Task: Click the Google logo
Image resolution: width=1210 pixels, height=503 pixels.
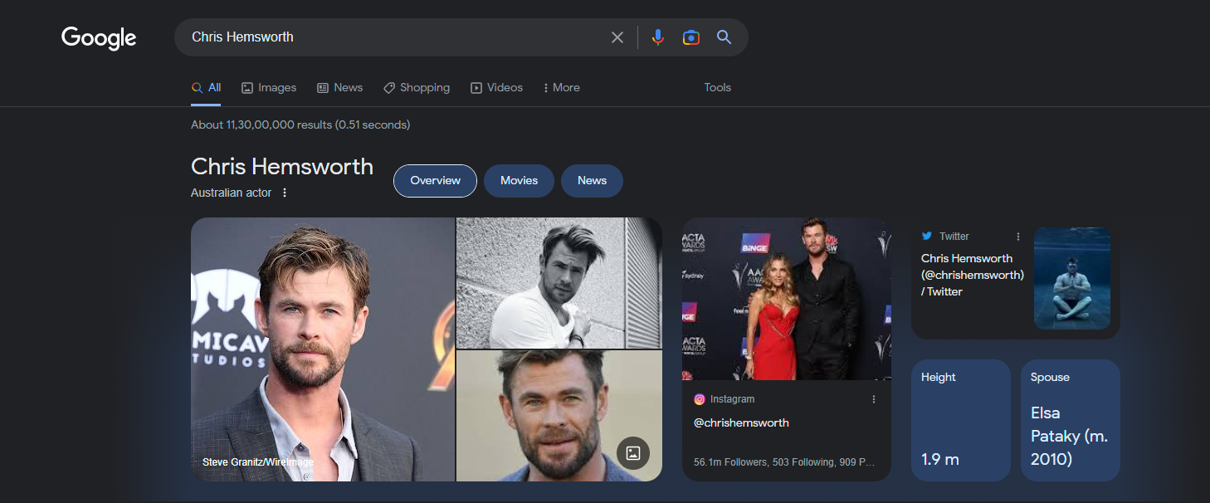Action: [x=99, y=38]
